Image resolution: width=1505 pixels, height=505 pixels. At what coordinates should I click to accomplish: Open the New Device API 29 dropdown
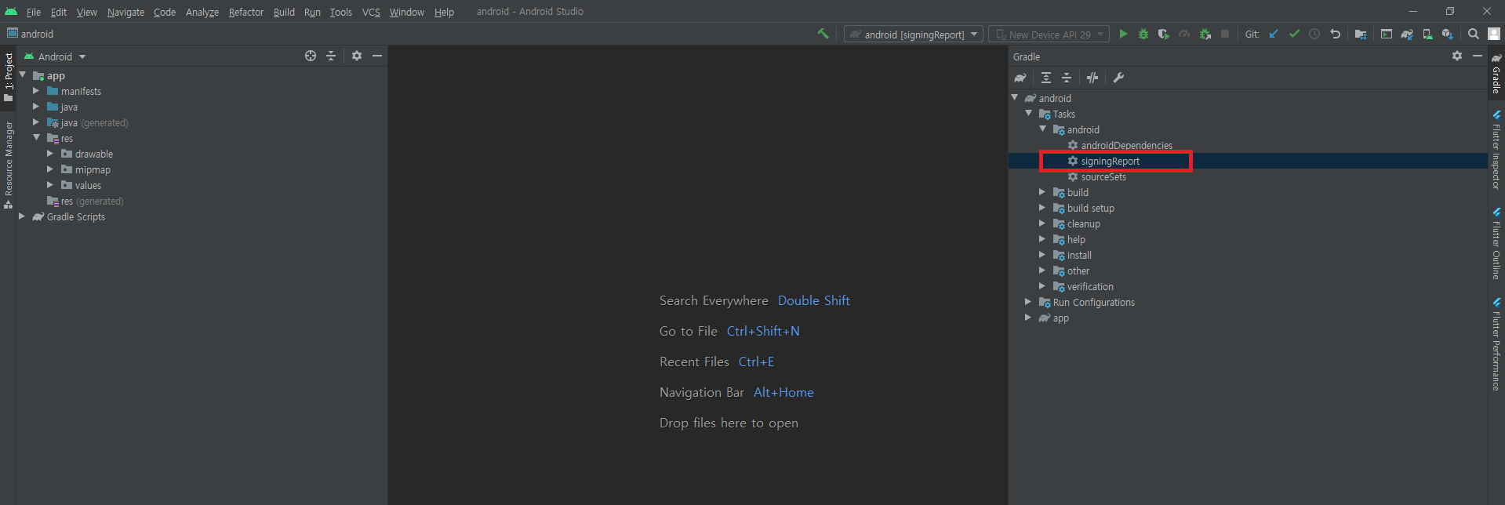[x=1049, y=35]
